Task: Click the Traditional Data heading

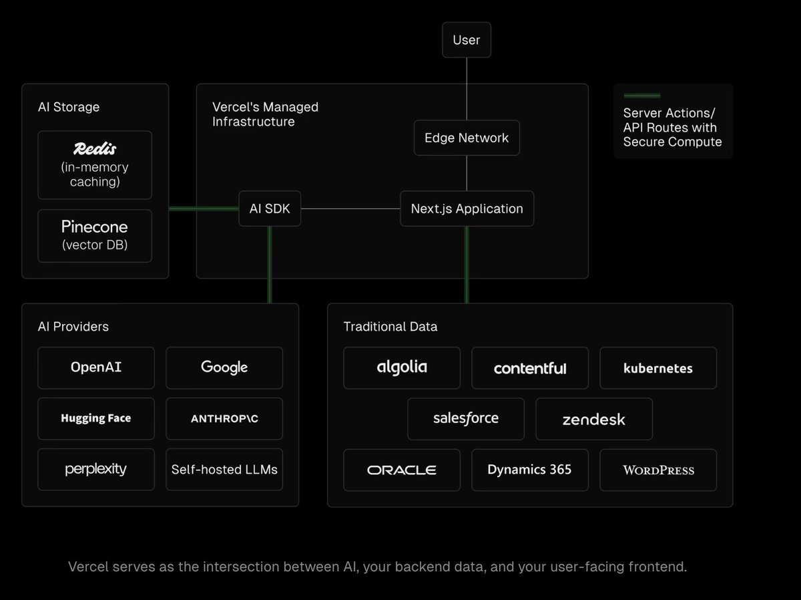Action: click(x=390, y=327)
